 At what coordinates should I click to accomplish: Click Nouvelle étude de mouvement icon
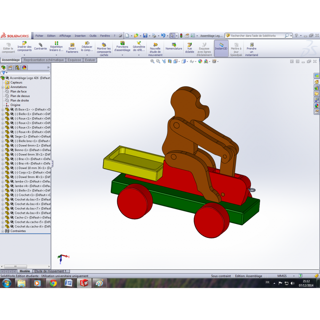tap(155, 44)
